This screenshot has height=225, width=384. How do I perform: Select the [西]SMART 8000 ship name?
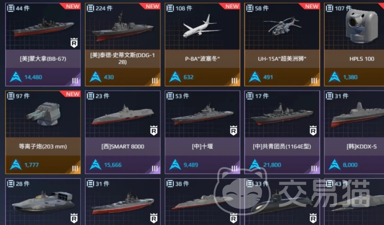click(x=123, y=146)
